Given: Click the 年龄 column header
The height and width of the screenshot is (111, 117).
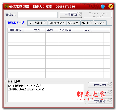Looking at the screenshot, I should [52, 30].
